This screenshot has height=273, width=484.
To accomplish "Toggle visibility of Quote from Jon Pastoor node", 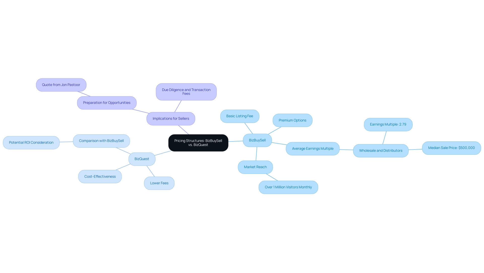I will tap(61, 84).
